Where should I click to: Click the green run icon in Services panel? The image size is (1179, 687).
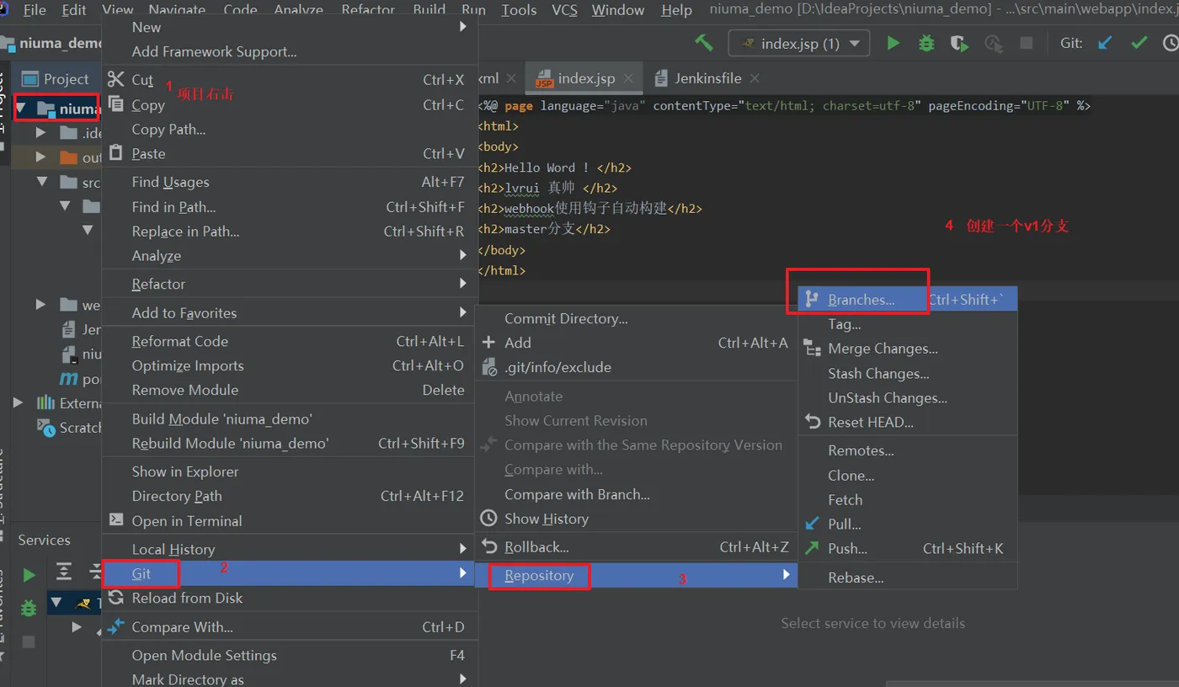29,576
